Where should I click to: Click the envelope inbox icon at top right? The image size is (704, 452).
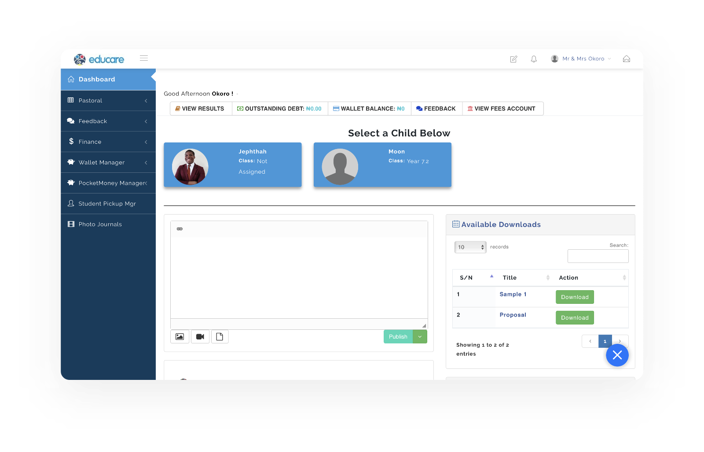627,59
